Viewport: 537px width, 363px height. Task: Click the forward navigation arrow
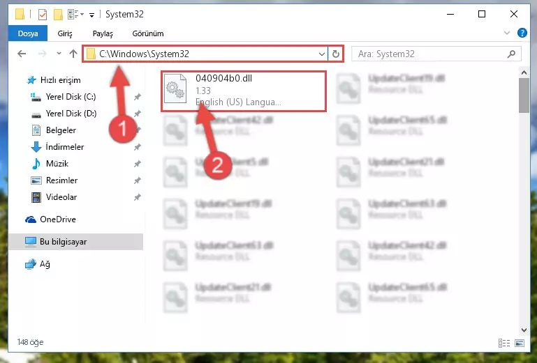point(42,54)
